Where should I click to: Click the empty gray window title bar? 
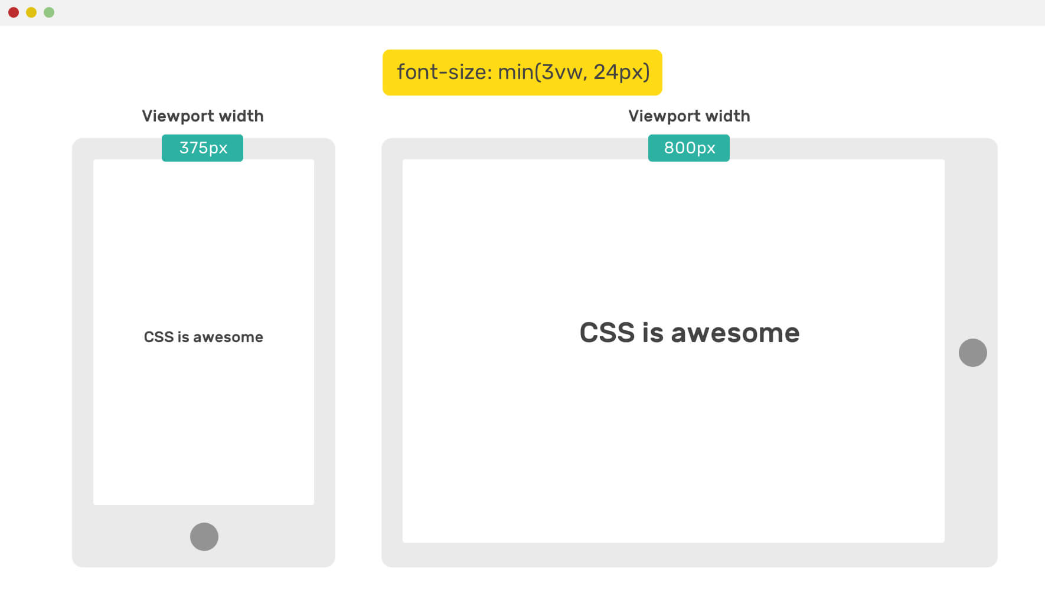pos(531,12)
